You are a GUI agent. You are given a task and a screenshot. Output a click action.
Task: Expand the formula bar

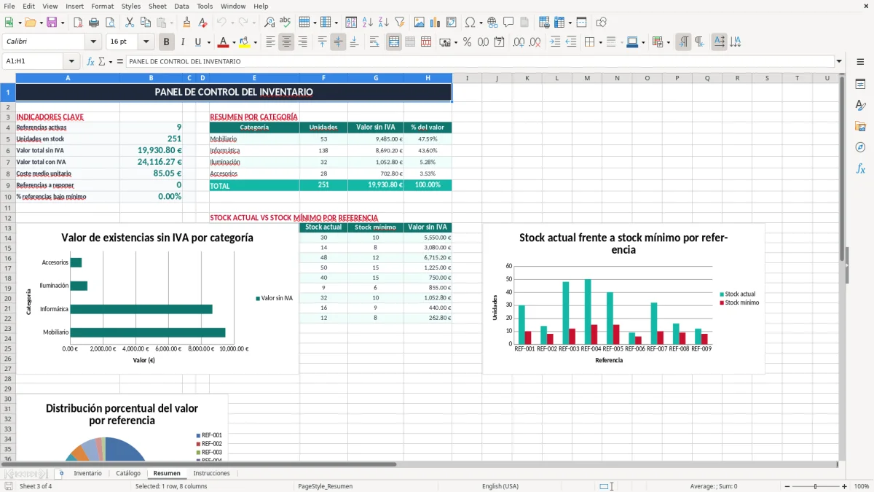(x=839, y=61)
